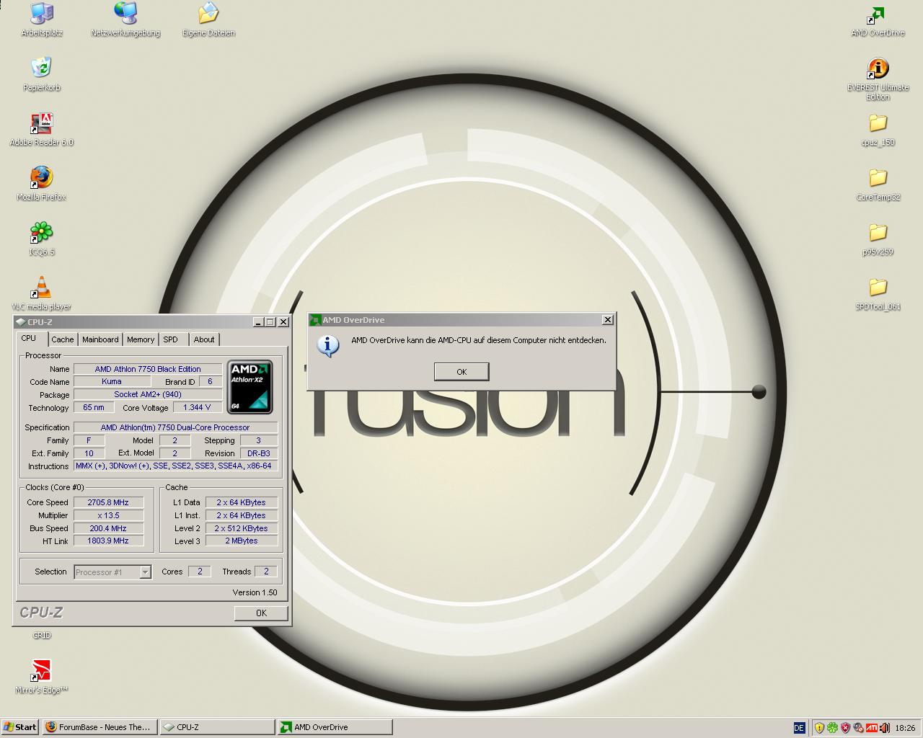Screen dimensions: 923x738
Task: Click the Package value Socket AM2+ (940)
Action: (x=148, y=395)
